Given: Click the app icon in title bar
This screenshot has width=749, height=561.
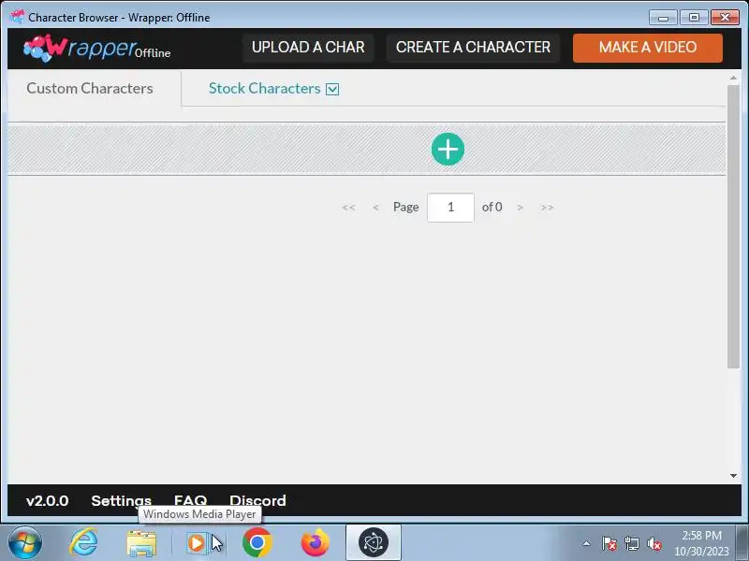Looking at the screenshot, I should pos(17,17).
